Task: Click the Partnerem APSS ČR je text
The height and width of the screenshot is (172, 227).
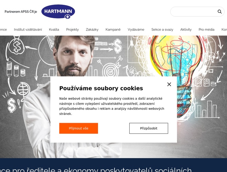Action: 21,12
